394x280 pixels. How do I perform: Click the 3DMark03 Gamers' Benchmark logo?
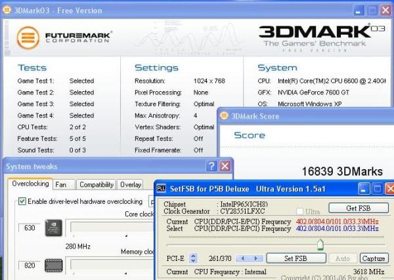(x=322, y=37)
